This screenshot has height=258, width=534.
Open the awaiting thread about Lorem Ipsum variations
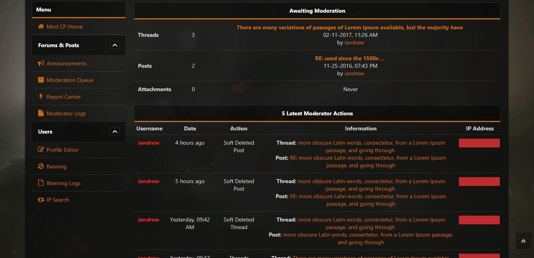coord(350,27)
